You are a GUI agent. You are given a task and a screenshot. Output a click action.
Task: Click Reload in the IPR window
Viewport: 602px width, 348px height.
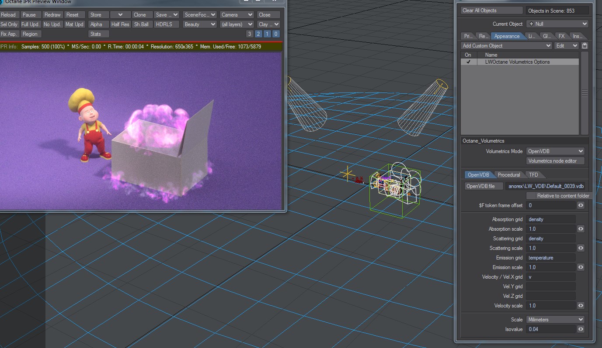[x=9, y=15]
